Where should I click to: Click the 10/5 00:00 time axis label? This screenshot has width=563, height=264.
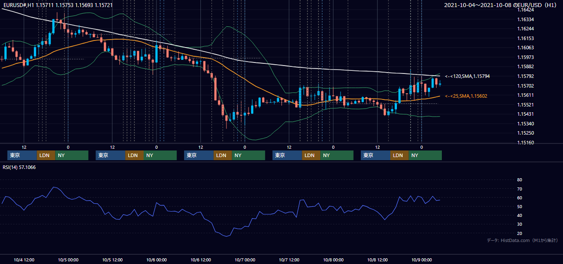point(68,260)
